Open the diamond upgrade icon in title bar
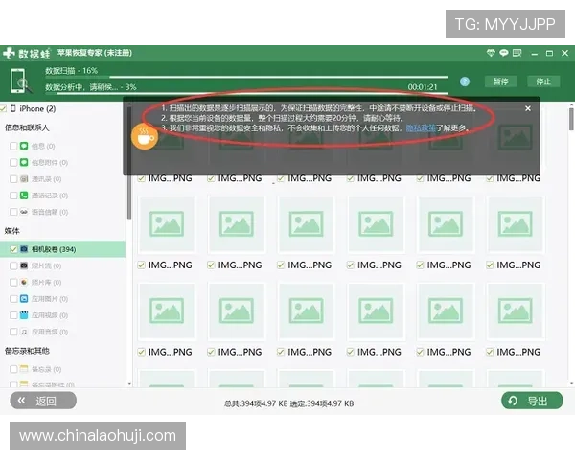Viewport: 575px width, 460px height. click(x=491, y=53)
